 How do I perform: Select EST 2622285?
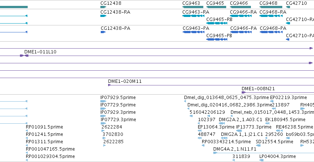pos(104,145)
